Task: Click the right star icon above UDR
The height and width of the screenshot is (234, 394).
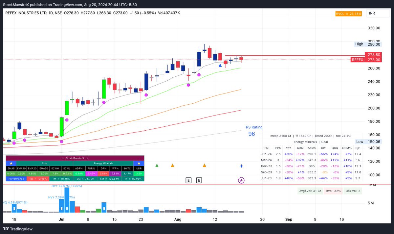Action: click(139, 163)
